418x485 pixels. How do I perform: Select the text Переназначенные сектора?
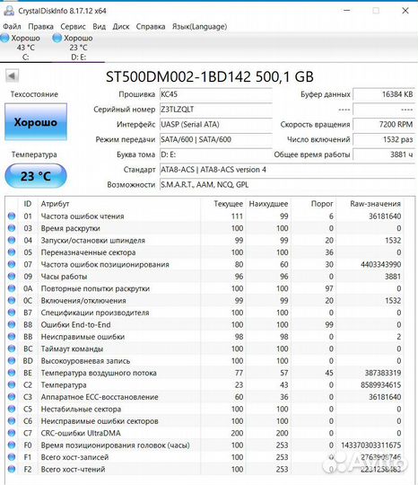click(88, 252)
